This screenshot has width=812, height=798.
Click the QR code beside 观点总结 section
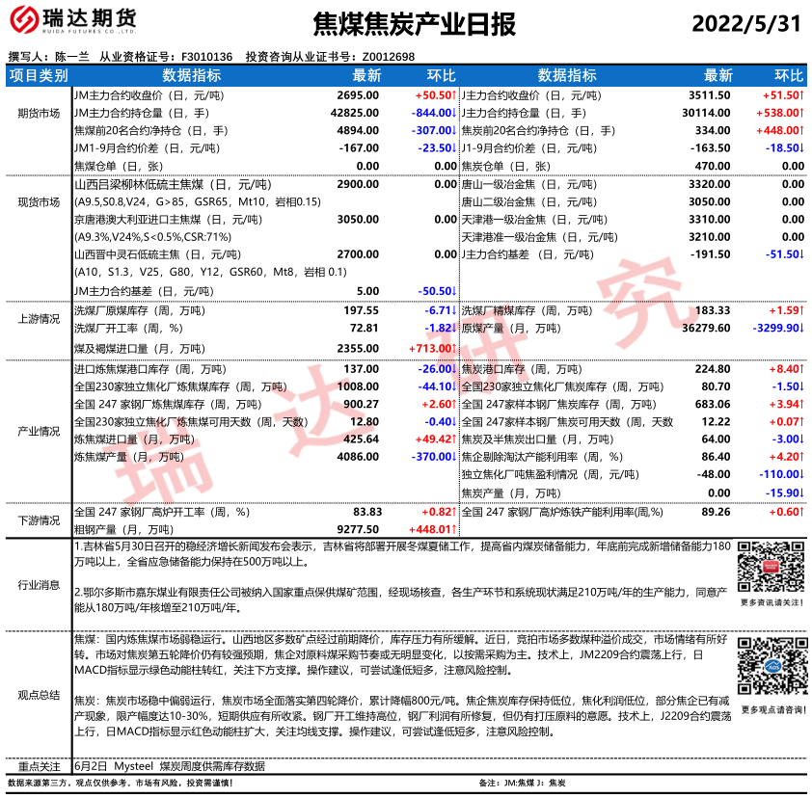pos(770,664)
